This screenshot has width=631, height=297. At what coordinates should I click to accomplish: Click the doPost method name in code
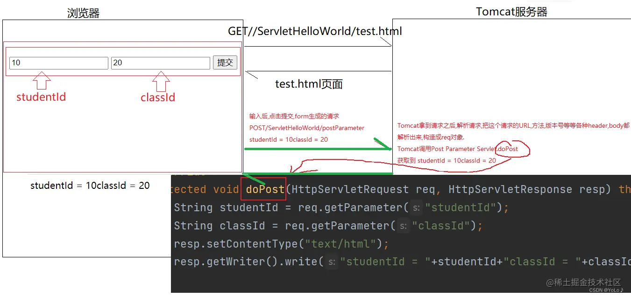265,189
